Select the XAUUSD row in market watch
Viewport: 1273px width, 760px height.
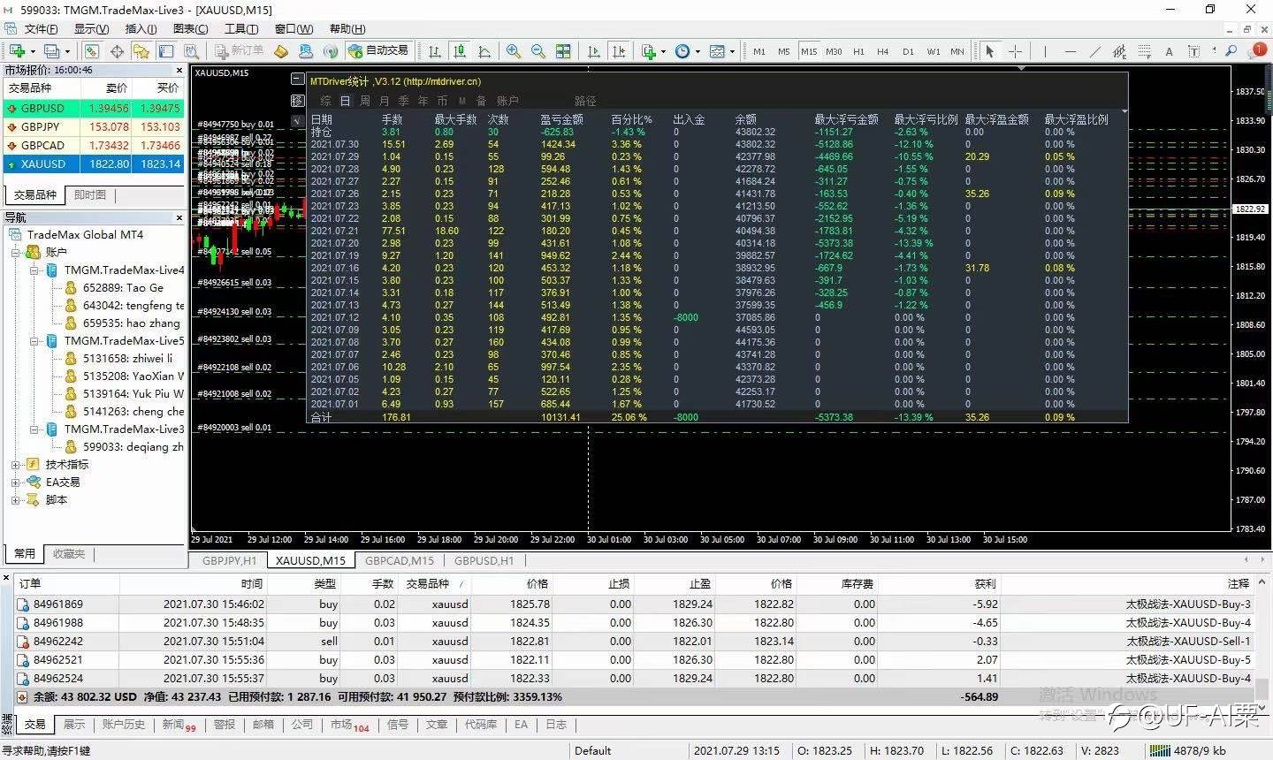tap(94, 163)
